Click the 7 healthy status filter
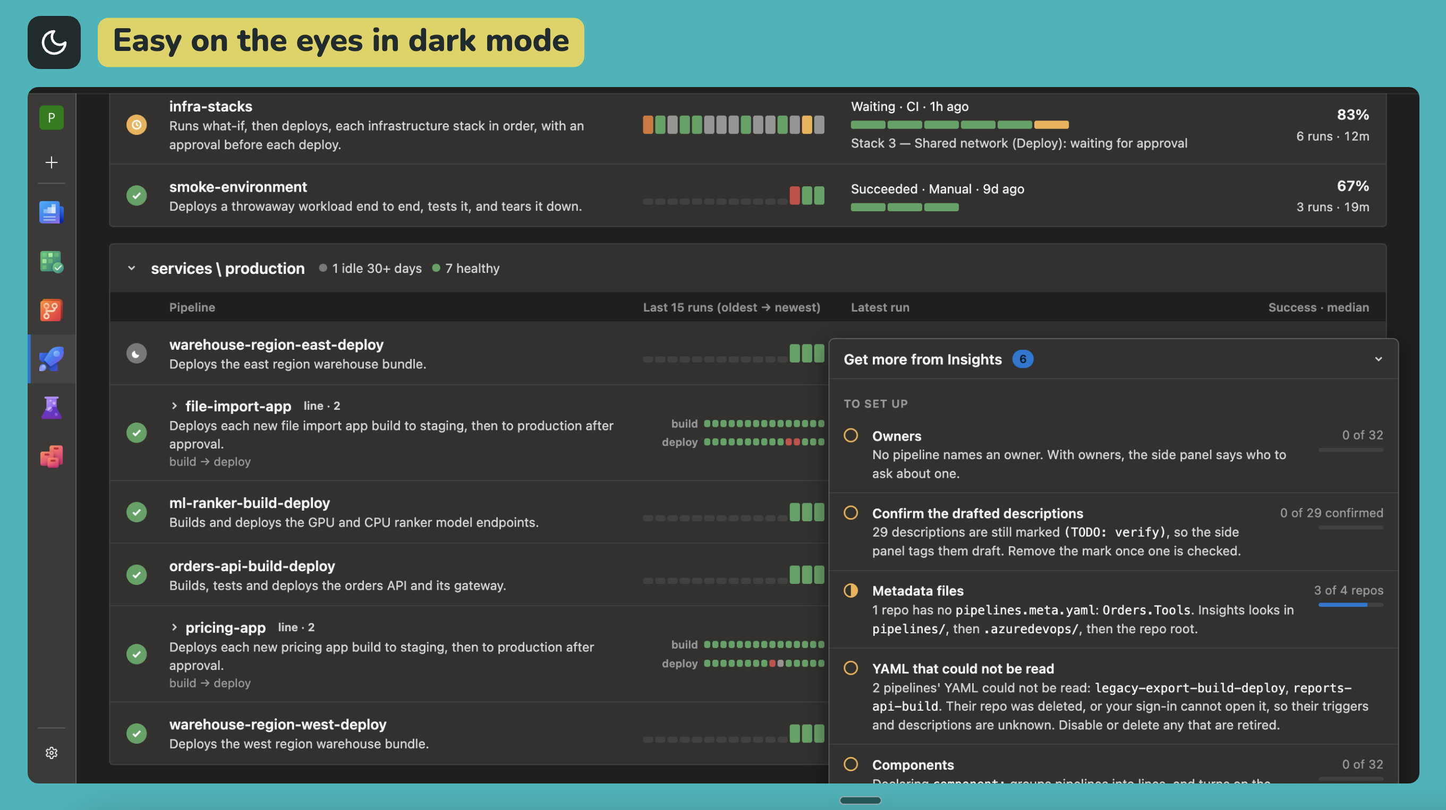 (x=466, y=268)
